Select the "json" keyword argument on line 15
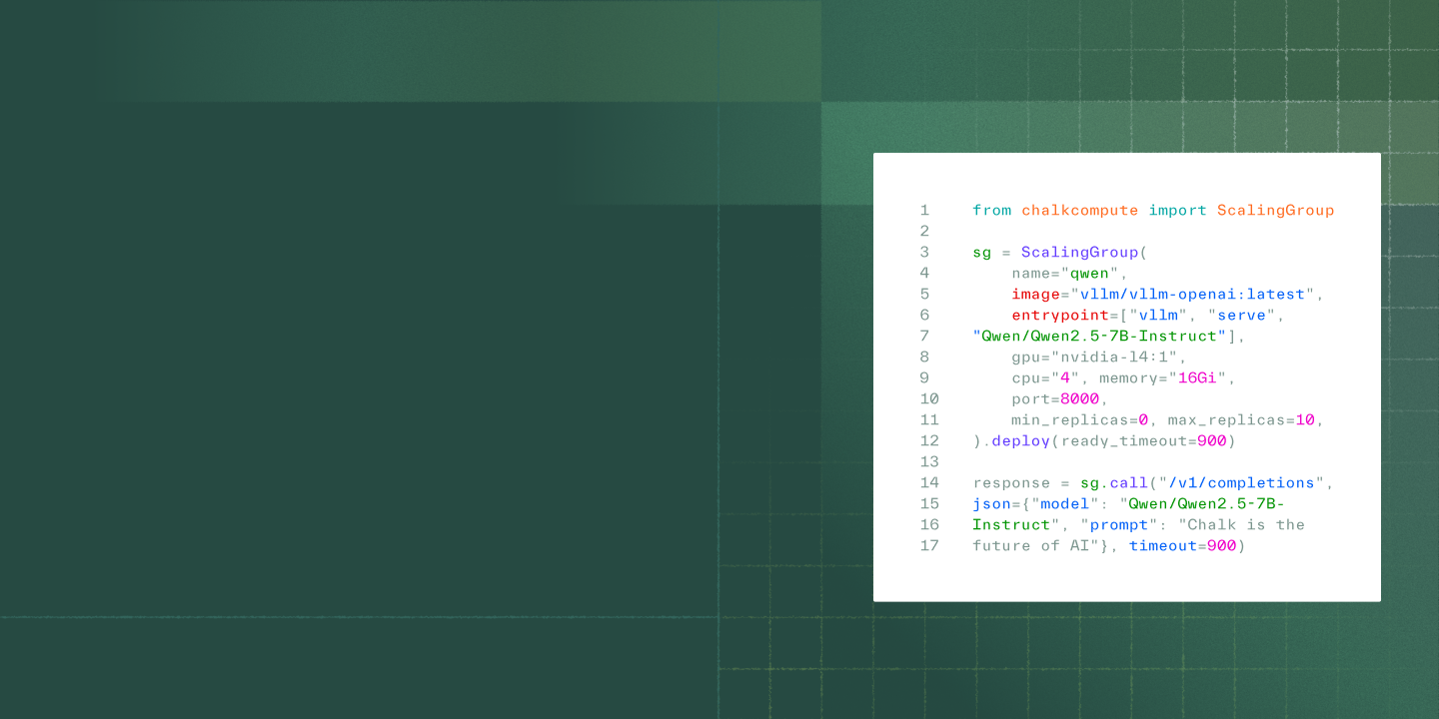 (992, 504)
